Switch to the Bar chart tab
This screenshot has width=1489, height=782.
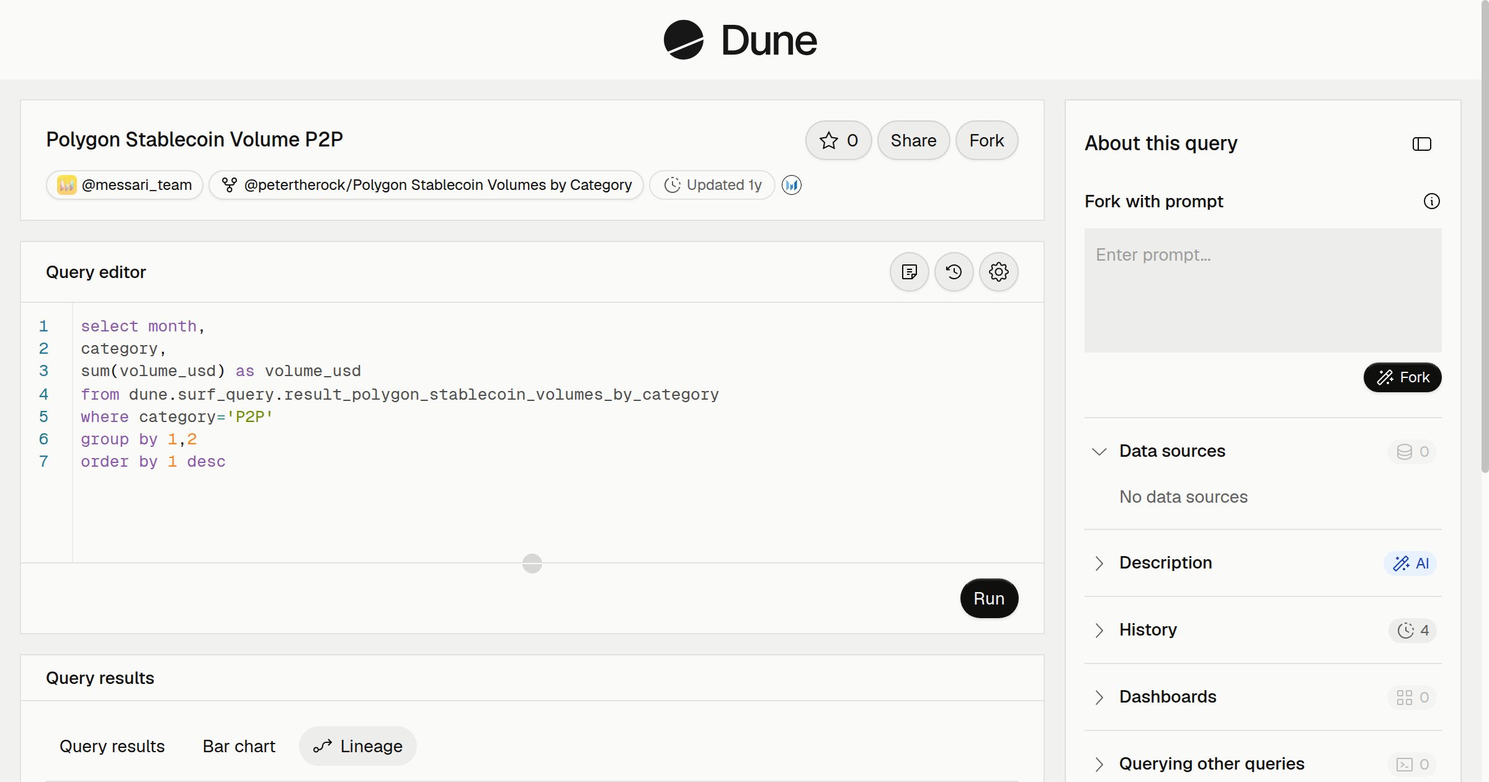[x=239, y=746]
